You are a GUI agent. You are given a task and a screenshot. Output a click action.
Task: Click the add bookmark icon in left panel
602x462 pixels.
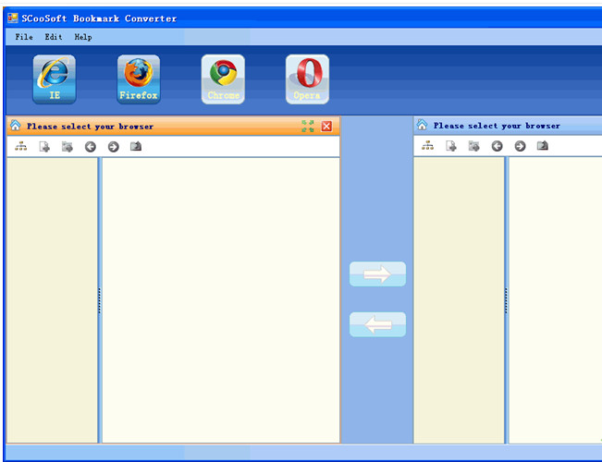pos(44,146)
